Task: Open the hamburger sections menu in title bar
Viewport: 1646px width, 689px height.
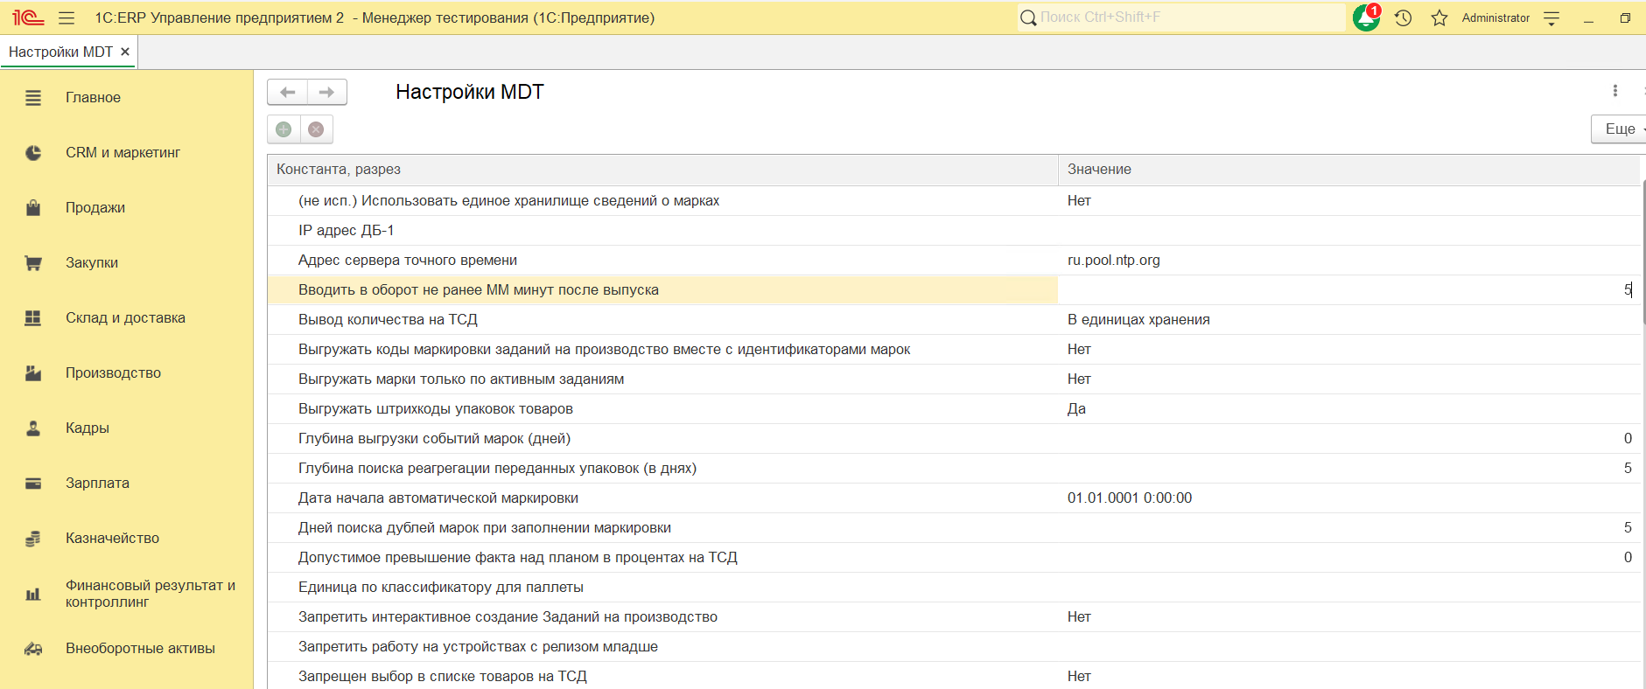Action: pyautogui.click(x=67, y=17)
